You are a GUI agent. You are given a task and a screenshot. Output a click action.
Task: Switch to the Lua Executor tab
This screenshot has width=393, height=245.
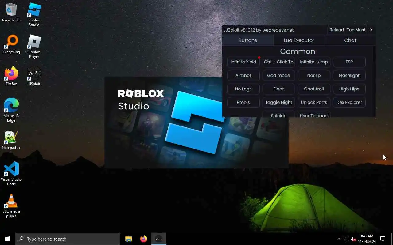click(299, 40)
